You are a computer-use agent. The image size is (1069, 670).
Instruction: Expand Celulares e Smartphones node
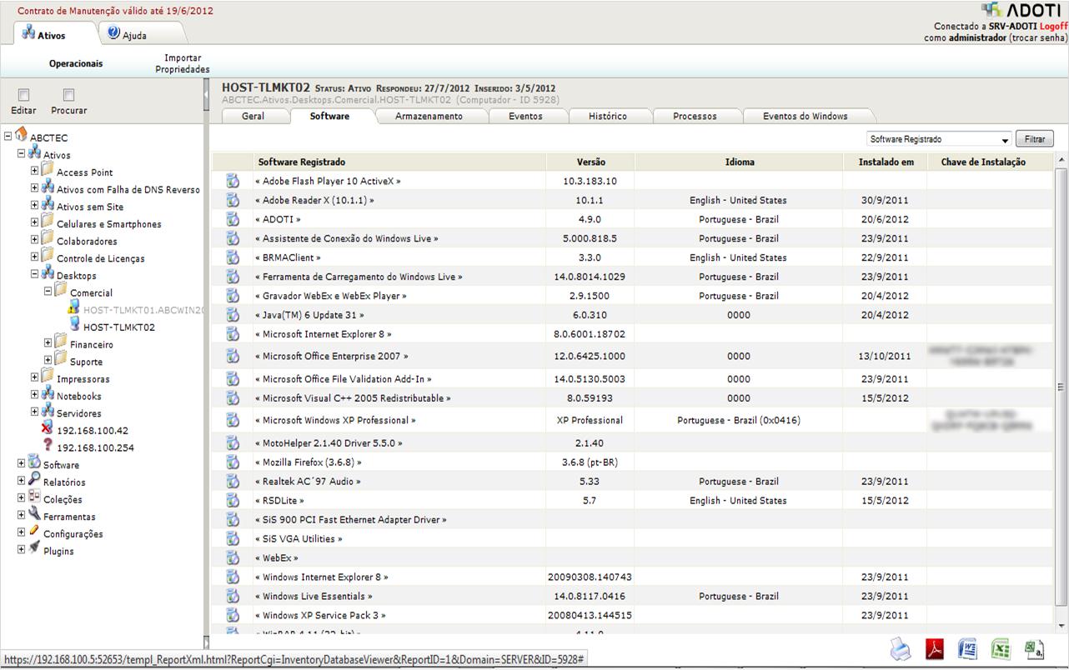[34, 222]
